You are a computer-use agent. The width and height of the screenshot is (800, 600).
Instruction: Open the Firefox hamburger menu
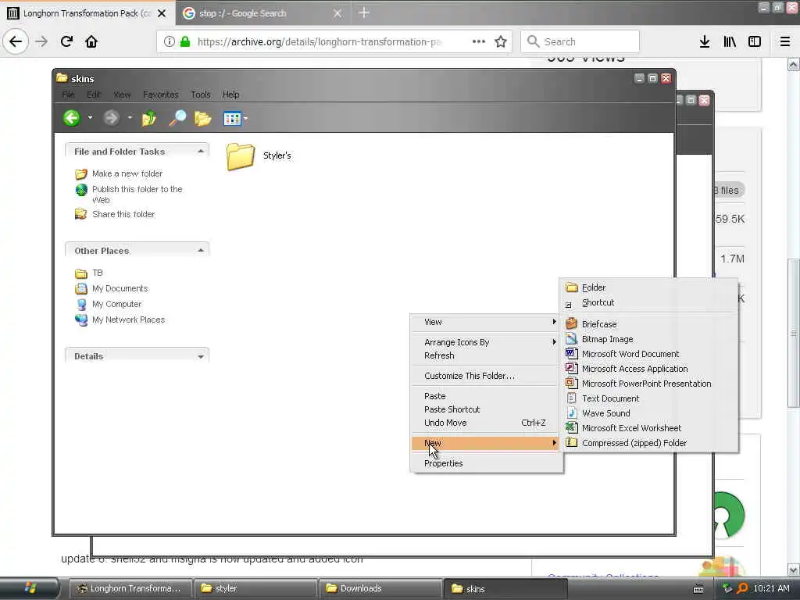[785, 41]
